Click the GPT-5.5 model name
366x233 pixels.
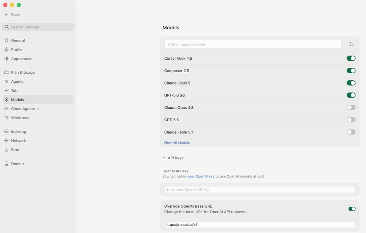tap(171, 120)
